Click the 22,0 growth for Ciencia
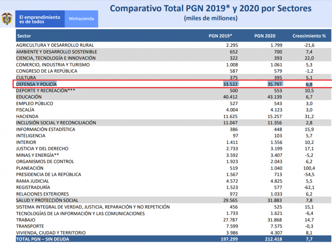Image resolution: width=332 pixels, height=243 pixels. pyautogui.click(x=309, y=58)
